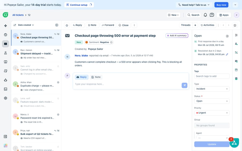Viewport: 242px width, 151px height.
Task: Open the help question mark icon
Action: (212, 15)
